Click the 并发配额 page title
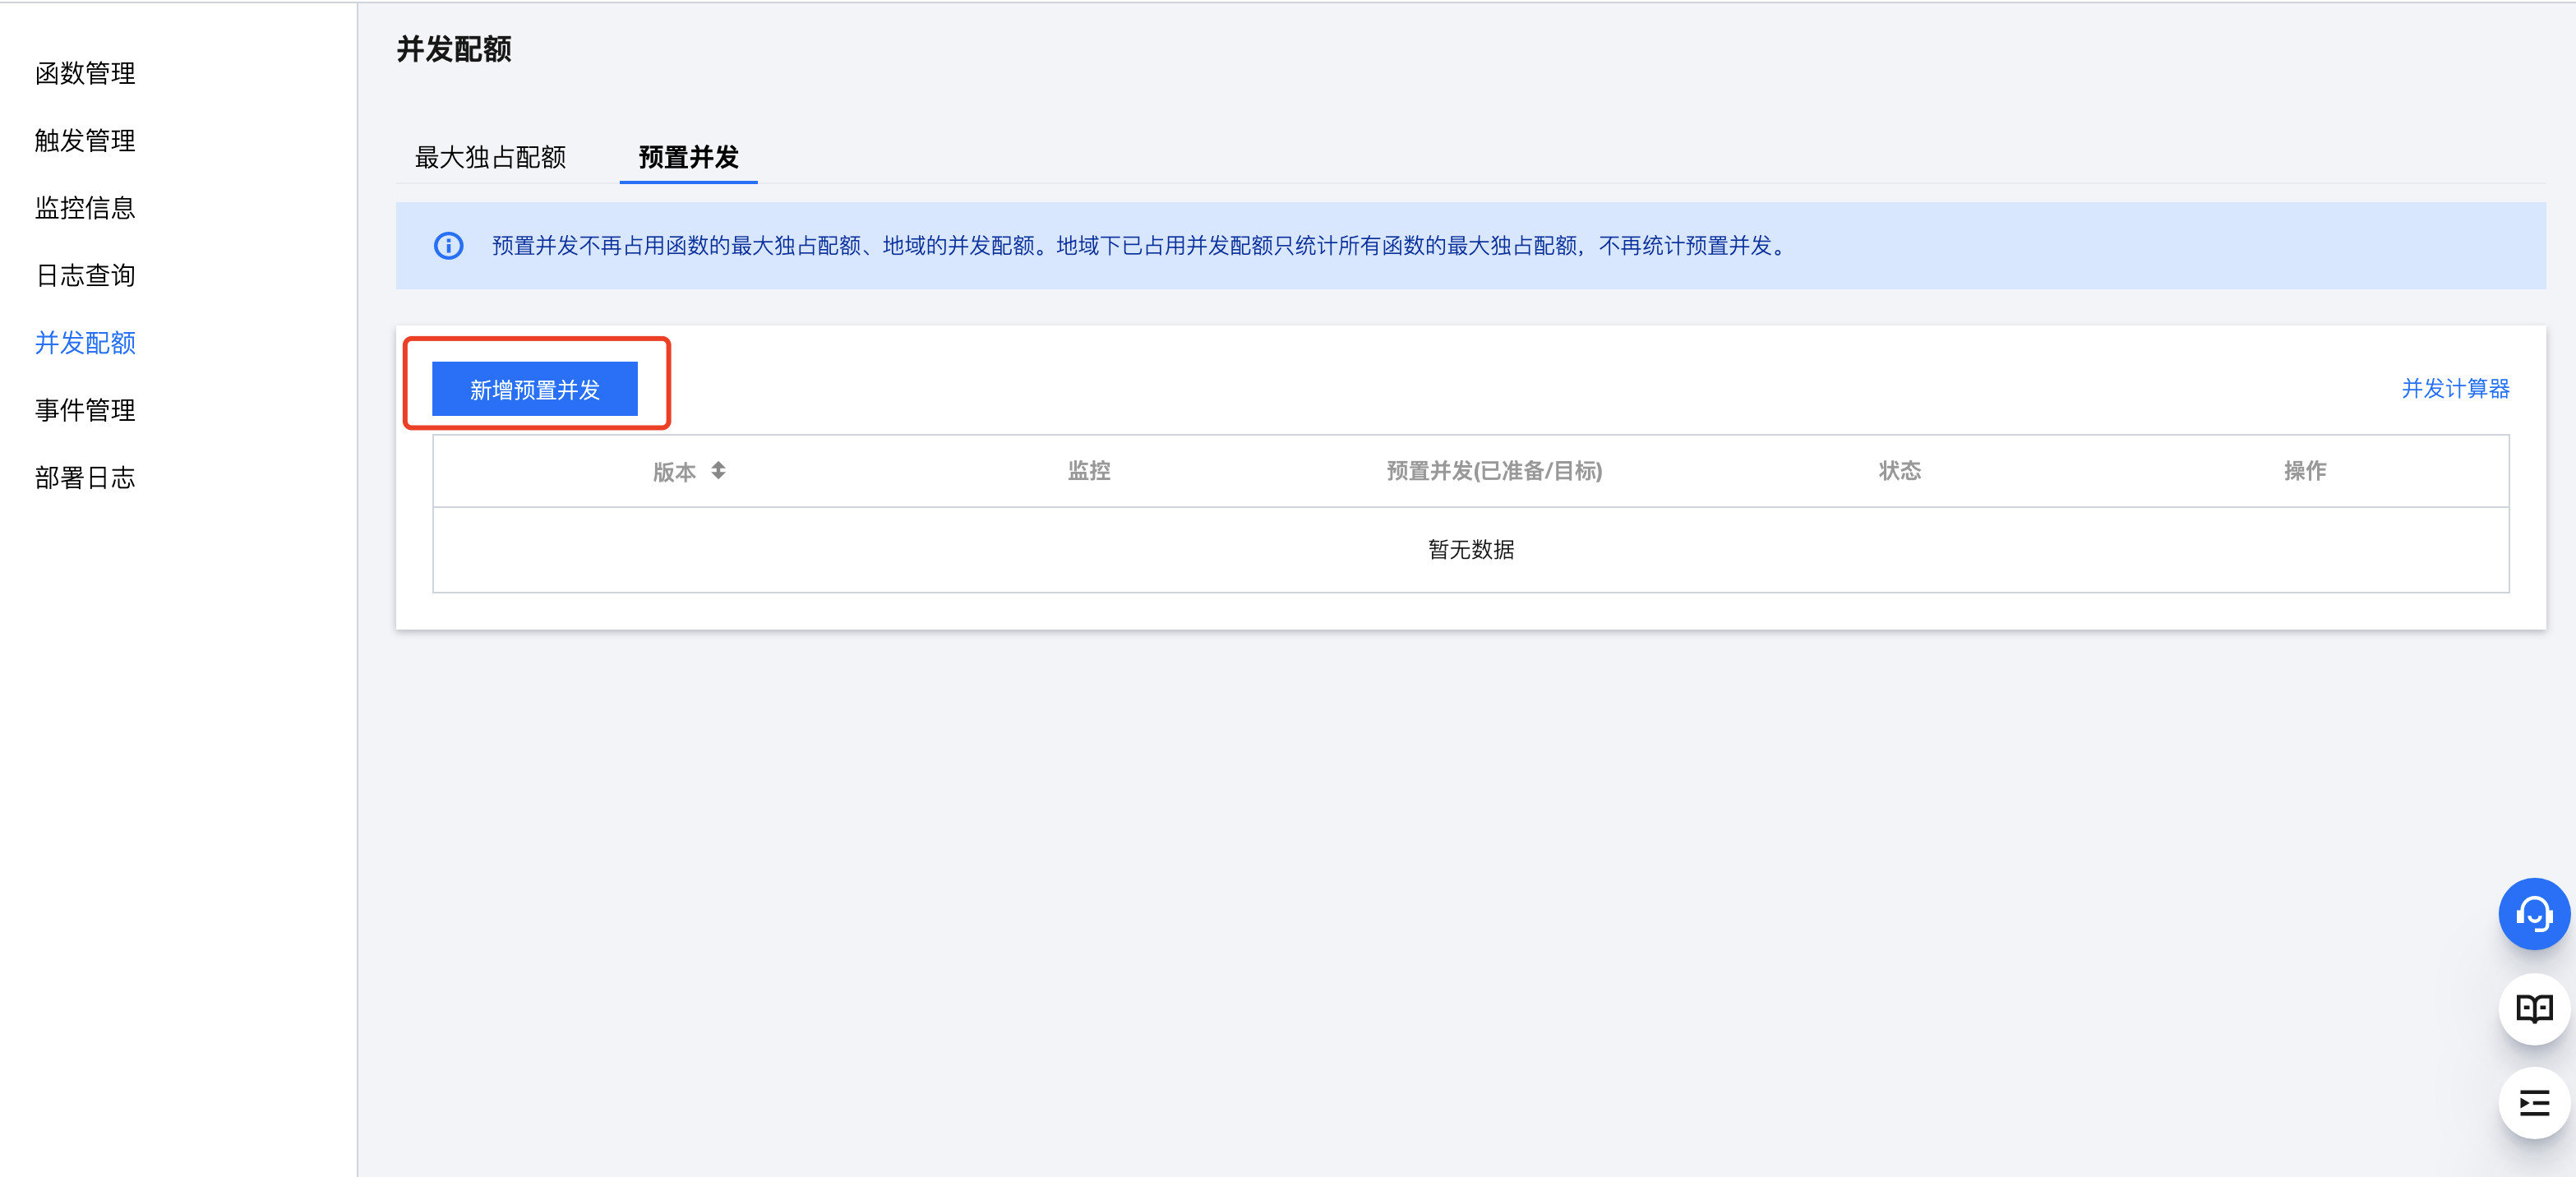 (x=454, y=49)
